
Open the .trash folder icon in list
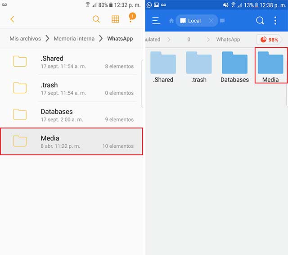click(20, 88)
